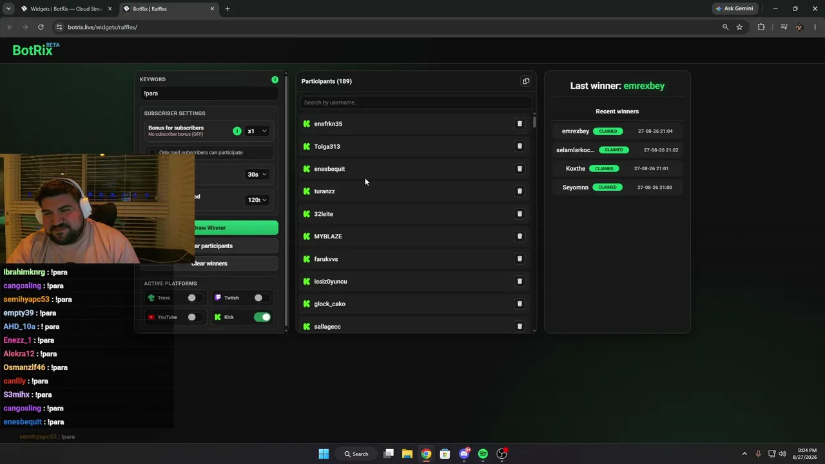Image resolution: width=825 pixels, height=464 pixels.
Task: Open the 120s period dropdown
Action: pos(257,200)
